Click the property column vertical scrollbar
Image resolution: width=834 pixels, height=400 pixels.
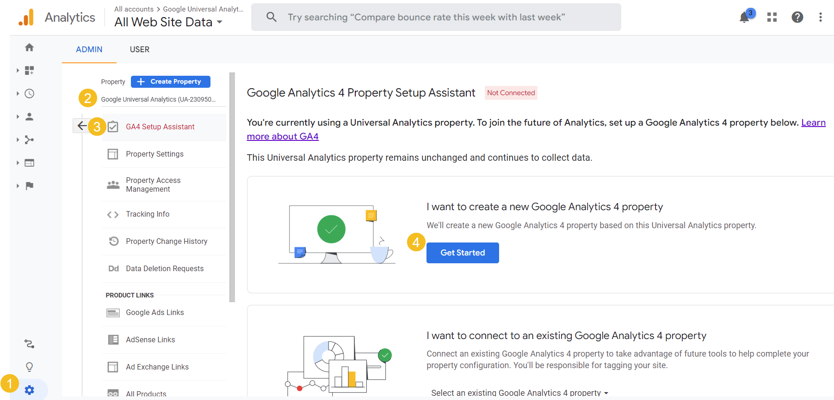tap(232, 187)
